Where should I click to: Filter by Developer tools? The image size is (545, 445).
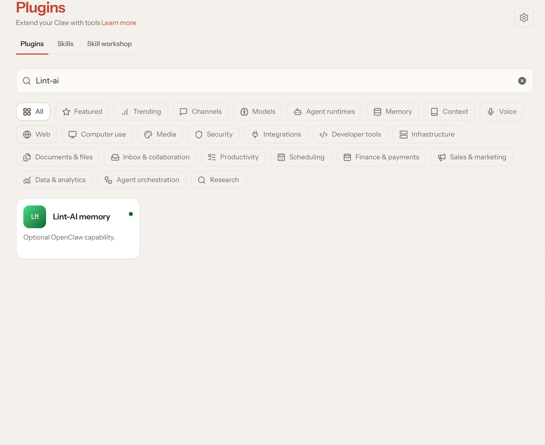350,134
